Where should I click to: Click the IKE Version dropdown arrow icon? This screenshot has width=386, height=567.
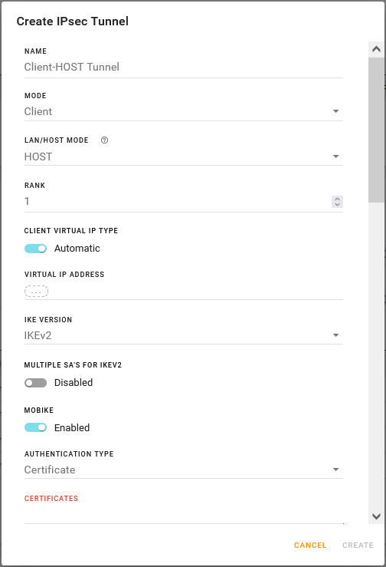click(x=335, y=335)
